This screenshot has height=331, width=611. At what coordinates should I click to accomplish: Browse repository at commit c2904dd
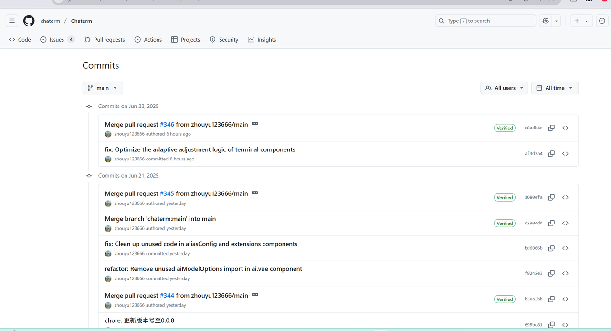click(x=565, y=223)
